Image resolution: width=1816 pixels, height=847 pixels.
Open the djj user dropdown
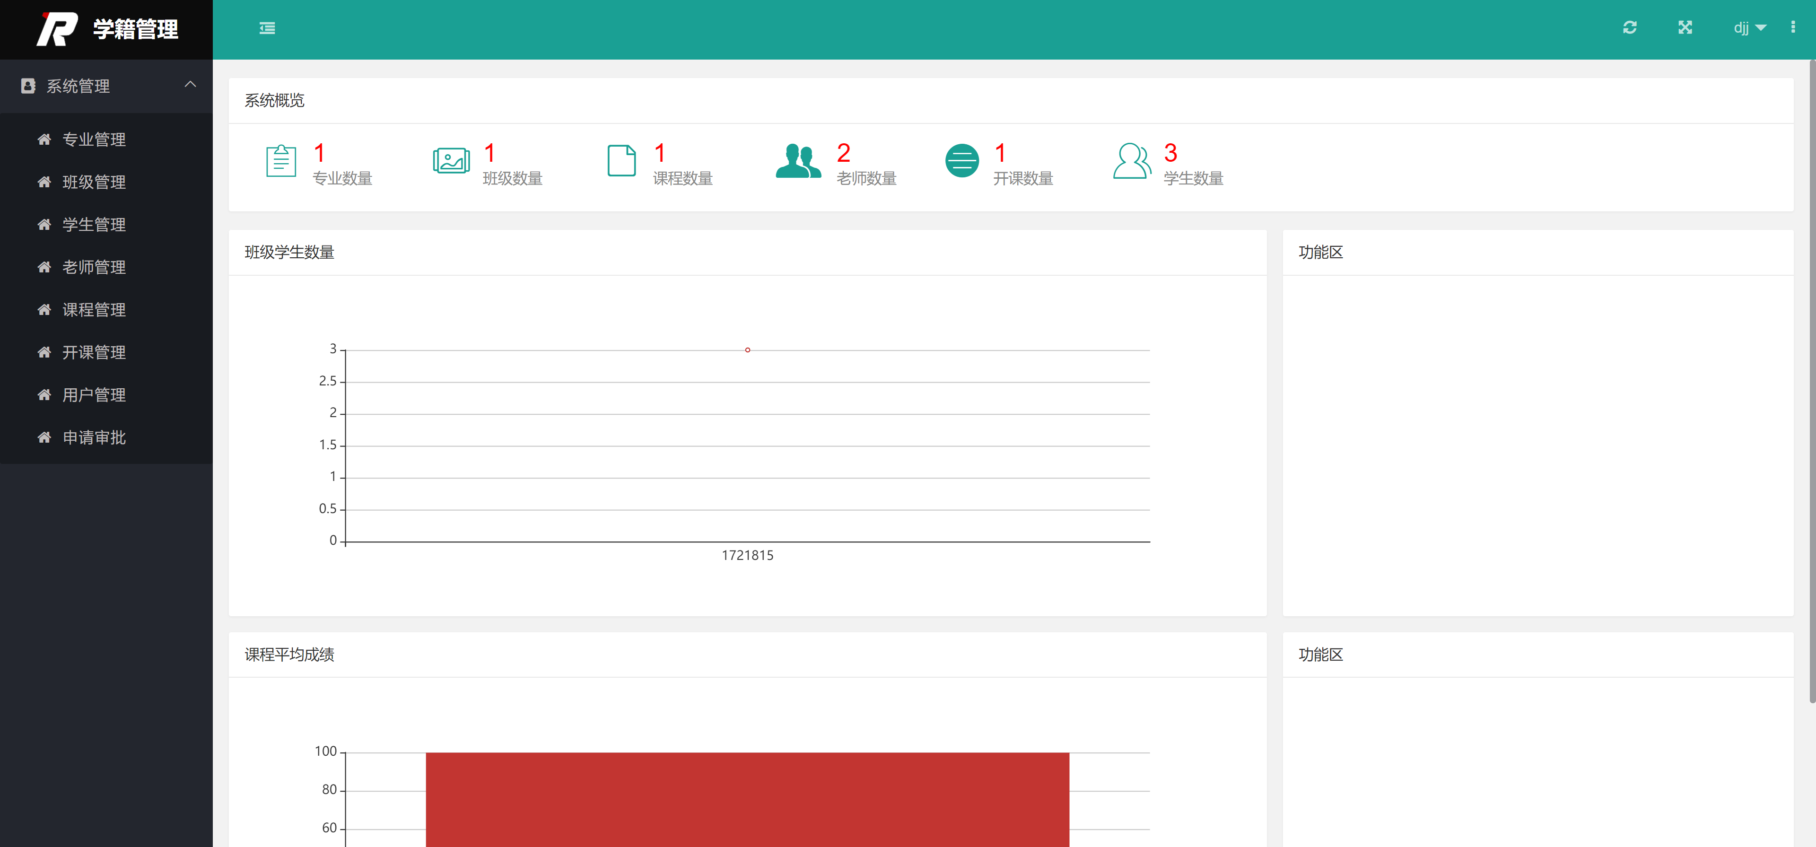[1748, 28]
